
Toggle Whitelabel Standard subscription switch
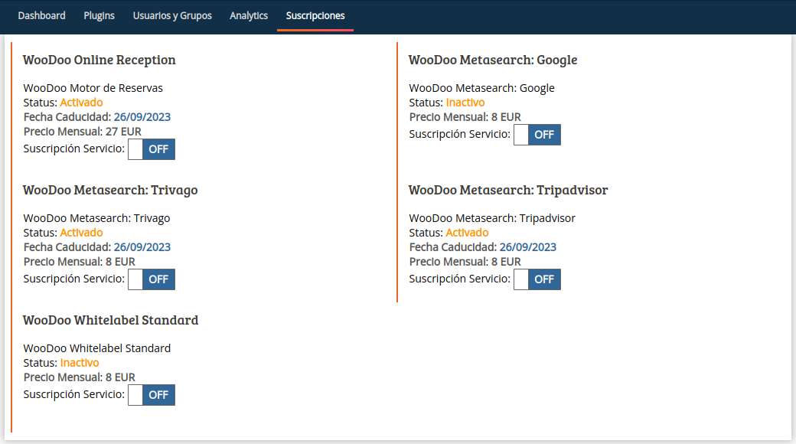coord(152,395)
